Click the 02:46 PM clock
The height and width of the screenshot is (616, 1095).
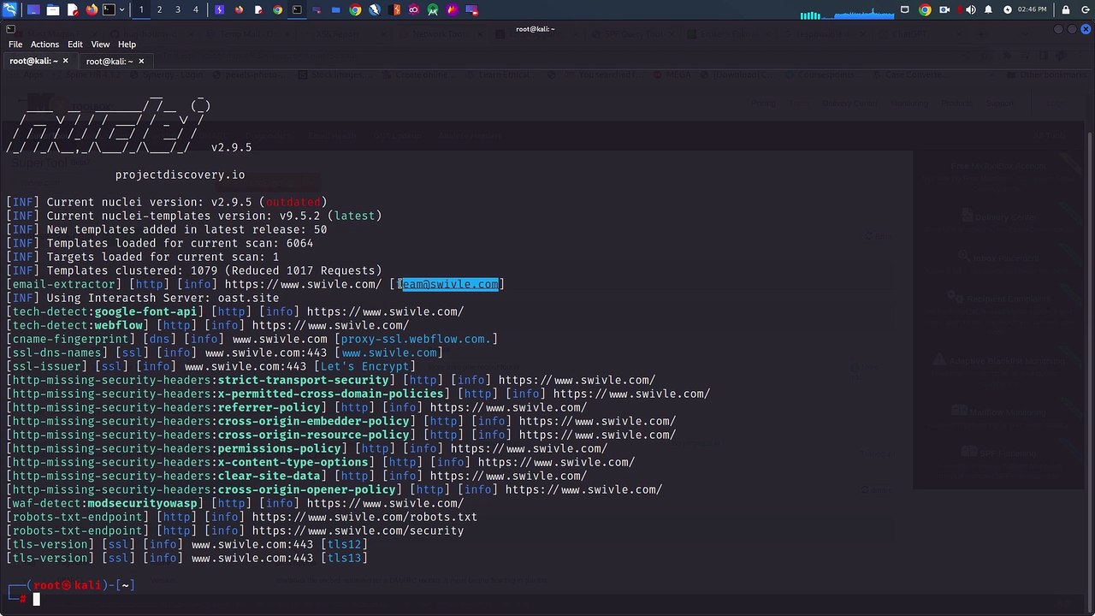[1033, 10]
